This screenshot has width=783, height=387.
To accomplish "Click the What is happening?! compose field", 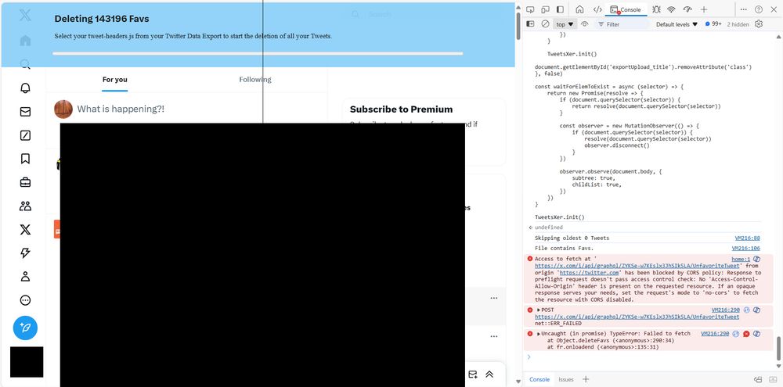I will [x=121, y=109].
